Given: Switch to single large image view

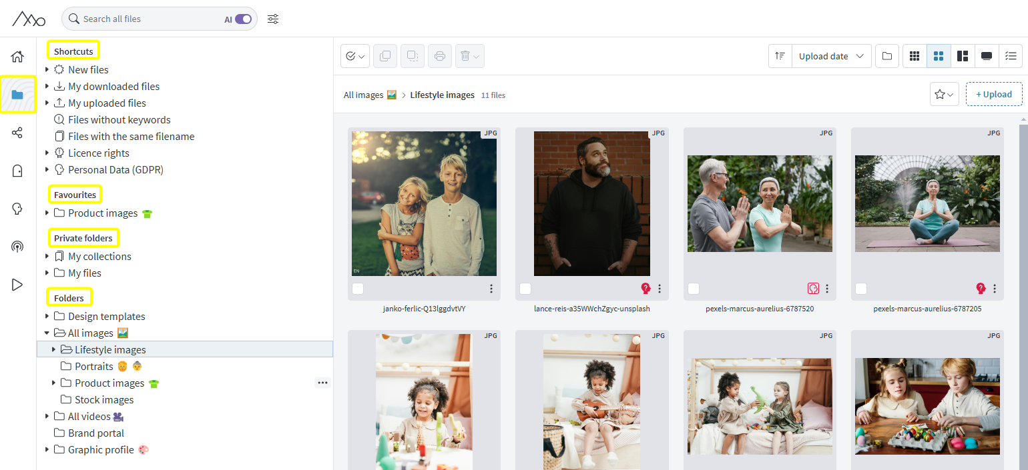Looking at the screenshot, I should point(987,57).
